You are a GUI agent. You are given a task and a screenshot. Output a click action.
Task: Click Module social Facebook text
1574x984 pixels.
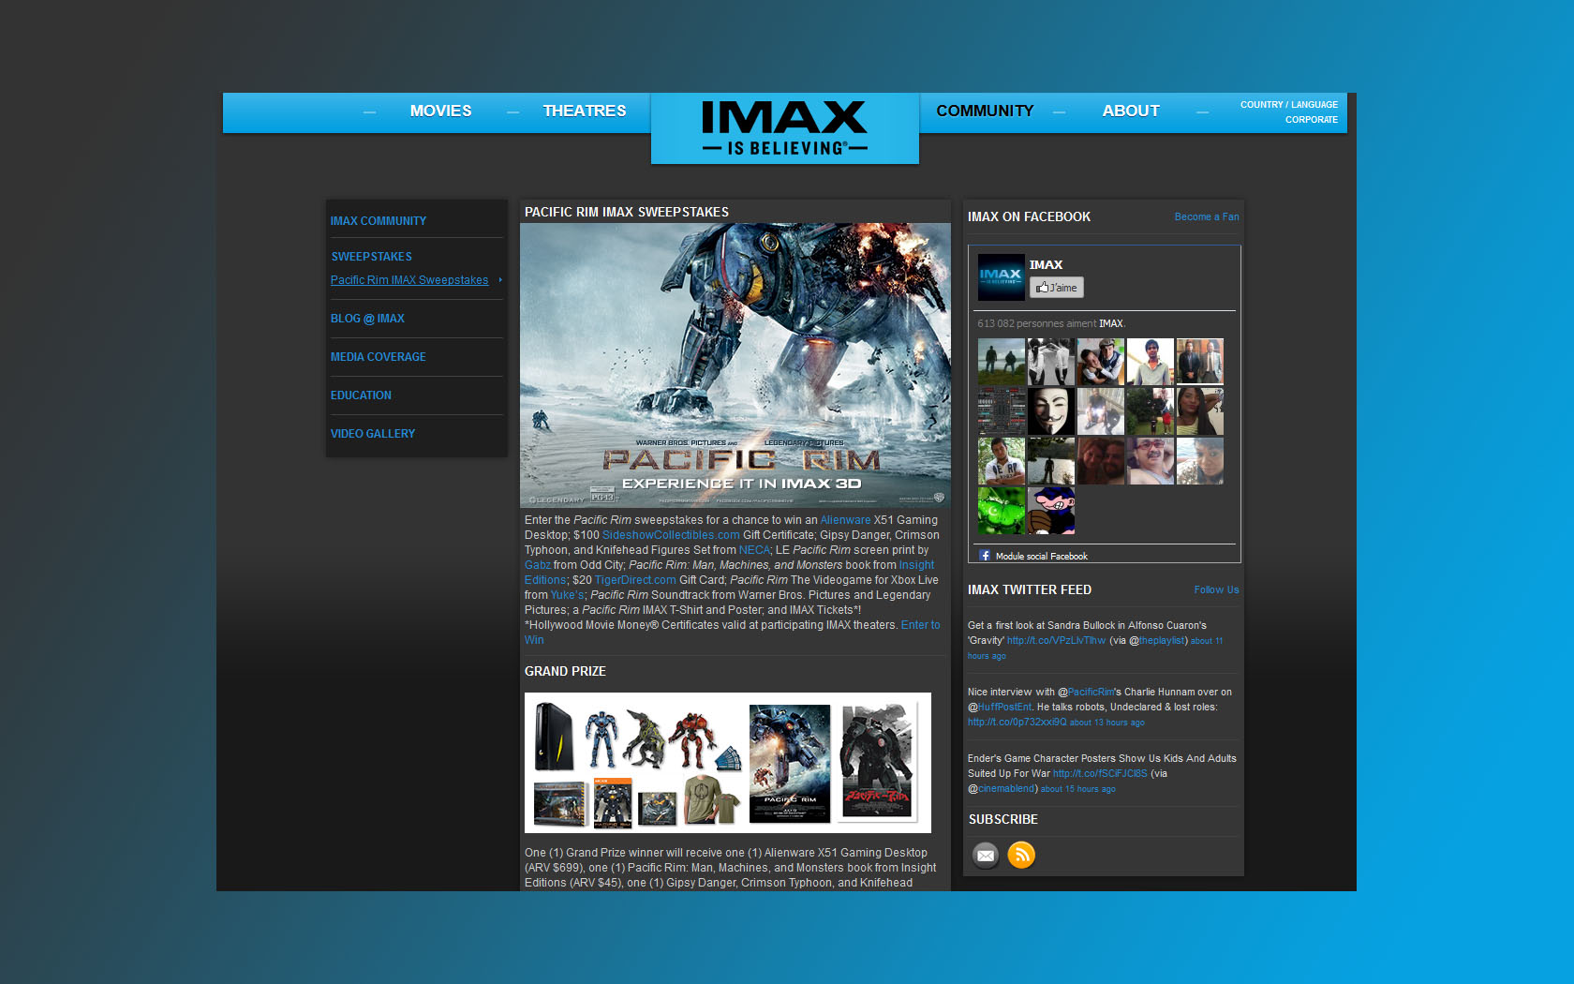coord(1041,557)
